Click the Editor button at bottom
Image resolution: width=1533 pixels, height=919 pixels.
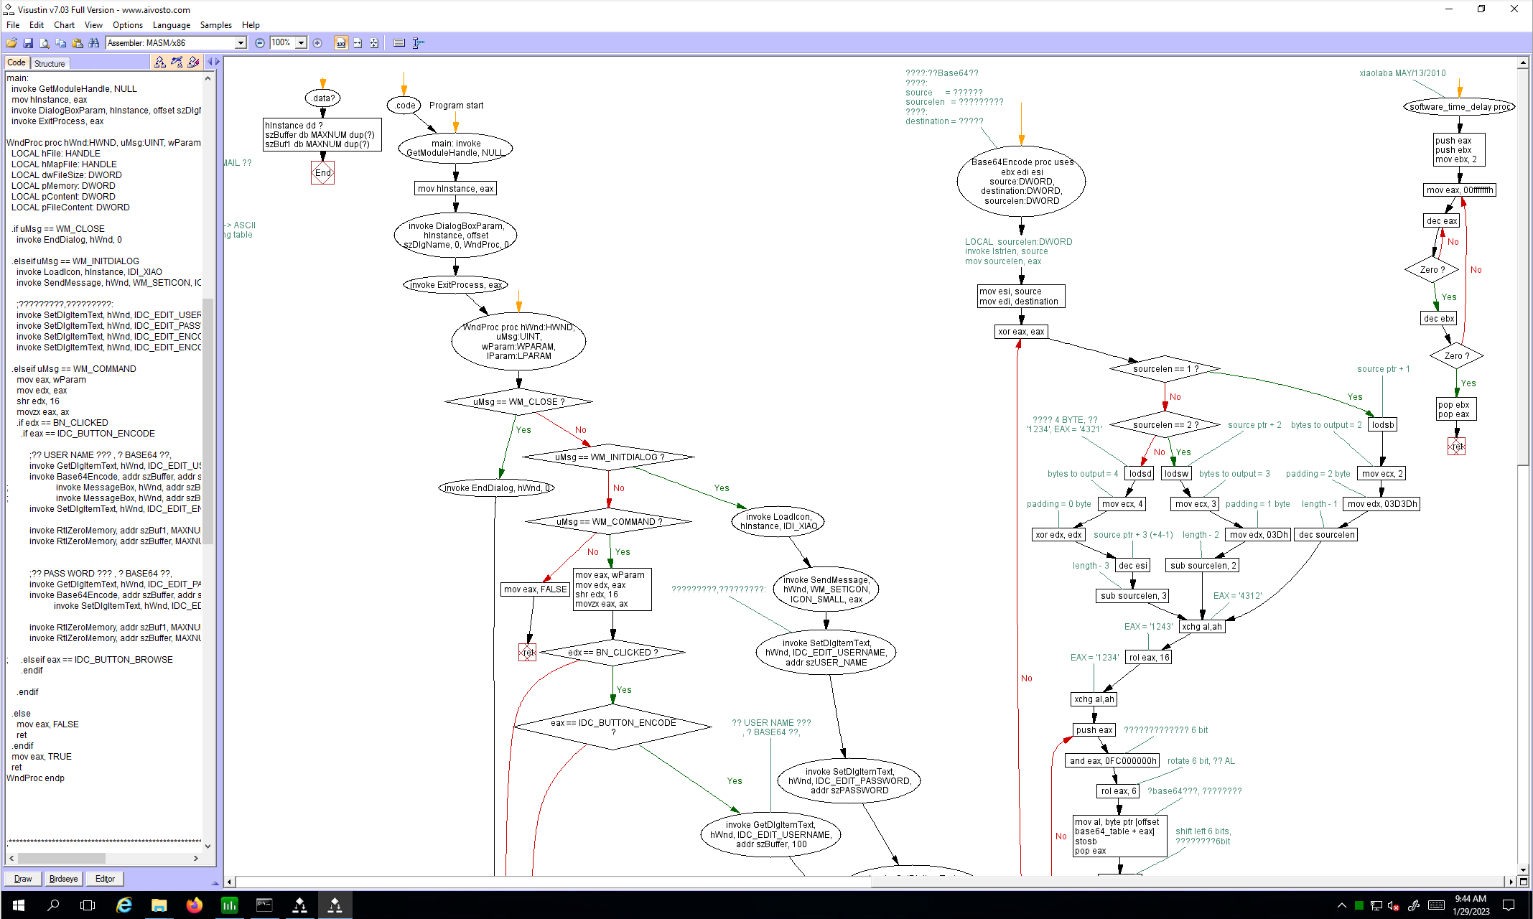point(105,879)
